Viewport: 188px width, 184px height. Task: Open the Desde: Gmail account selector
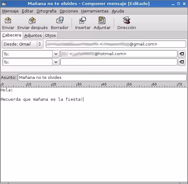[22, 44]
